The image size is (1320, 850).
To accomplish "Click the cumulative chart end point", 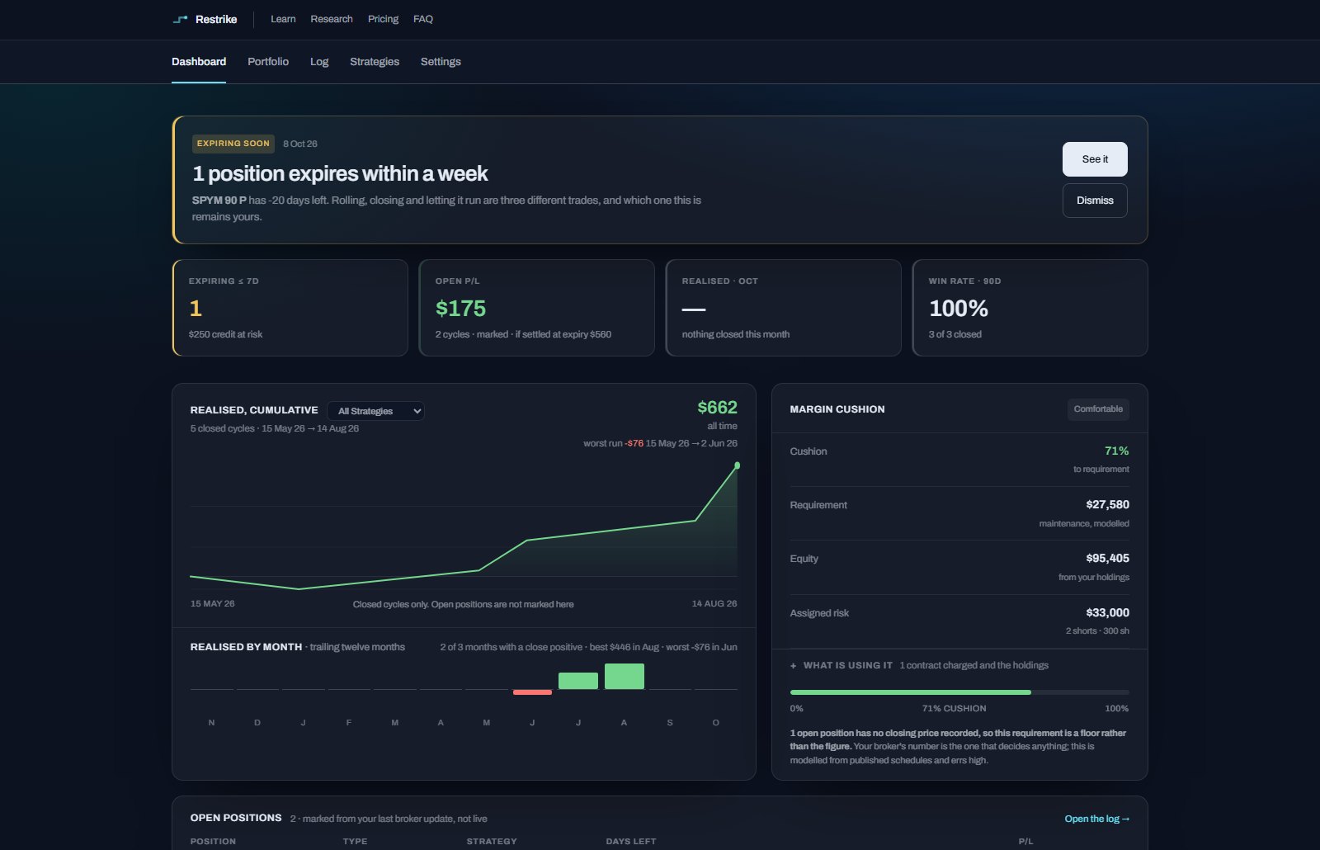I will [x=737, y=465].
